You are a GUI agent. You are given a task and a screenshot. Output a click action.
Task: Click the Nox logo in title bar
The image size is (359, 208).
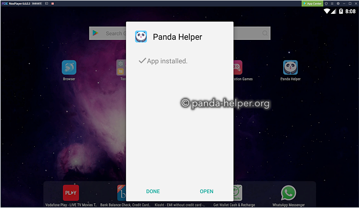5,4
